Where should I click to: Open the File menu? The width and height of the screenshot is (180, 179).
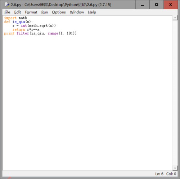tap(7, 12)
